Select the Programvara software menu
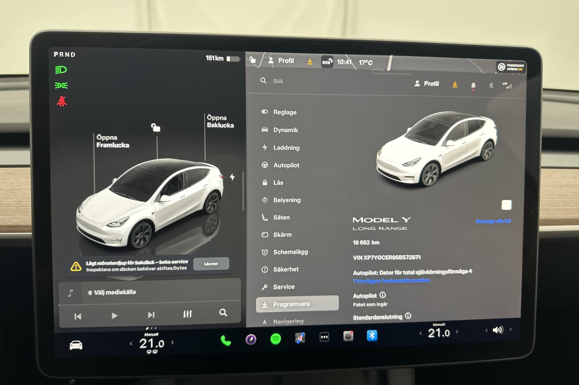Viewport: 579px width, 385px height. click(297, 304)
